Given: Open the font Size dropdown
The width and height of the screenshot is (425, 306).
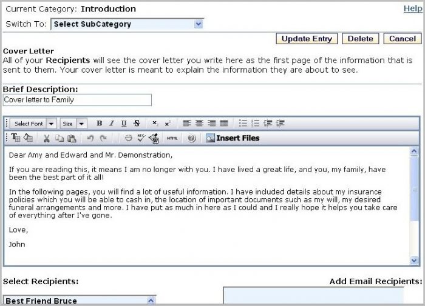Looking at the screenshot, I should 73,124.
